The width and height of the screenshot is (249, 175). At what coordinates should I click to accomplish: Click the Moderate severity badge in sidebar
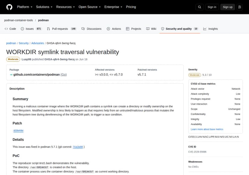point(195,75)
